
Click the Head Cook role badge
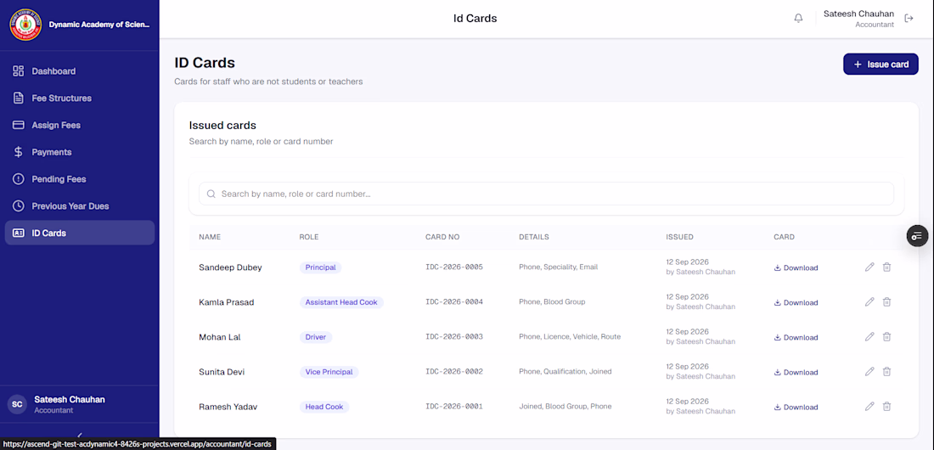tap(324, 407)
